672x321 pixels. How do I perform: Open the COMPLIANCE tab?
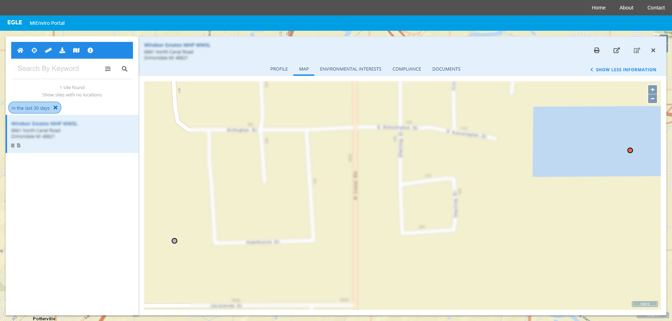tap(407, 69)
